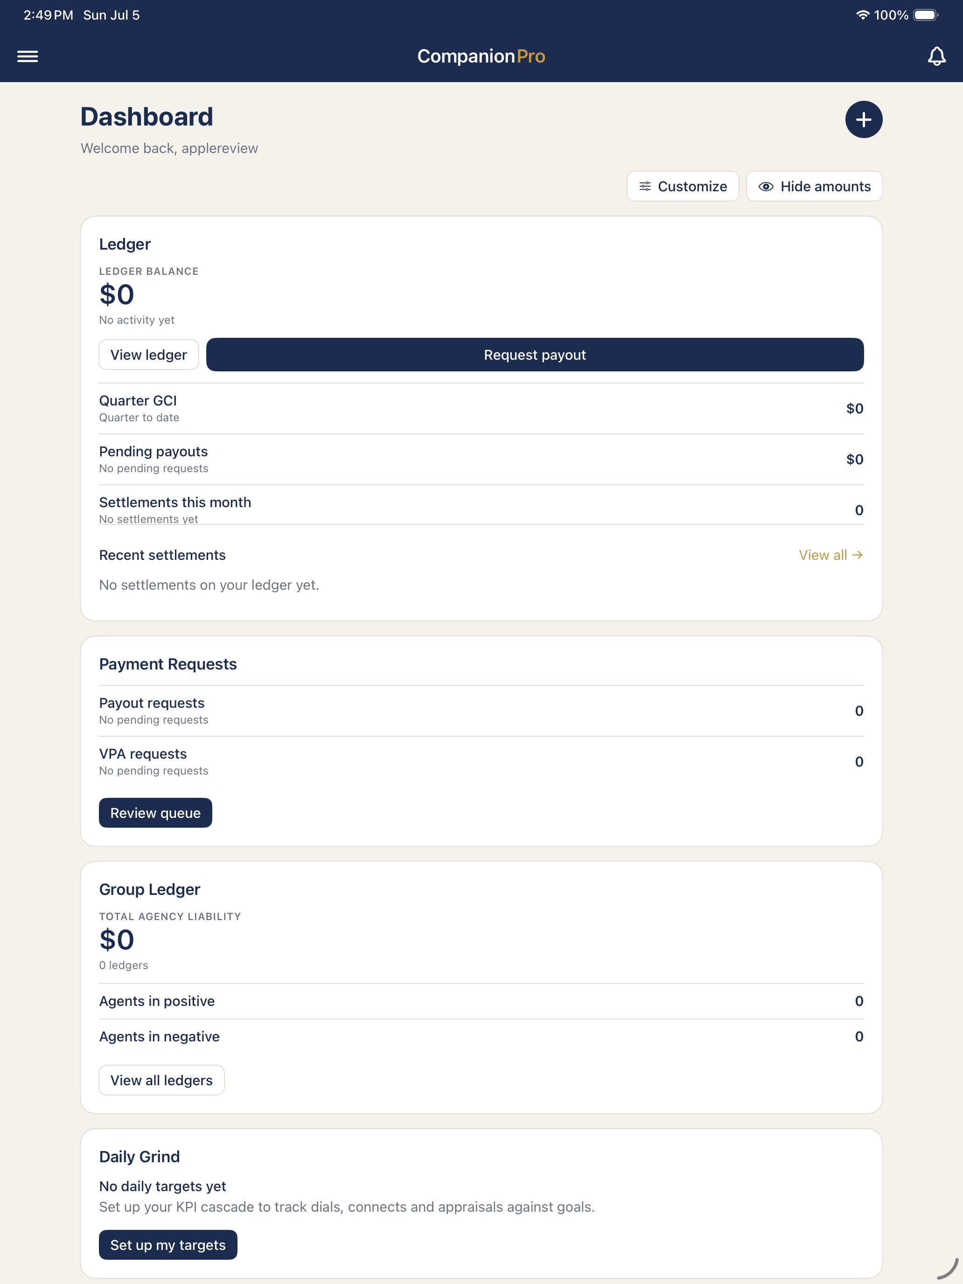Open the View ledger page
The image size is (963, 1284).
tap(148, 355)
